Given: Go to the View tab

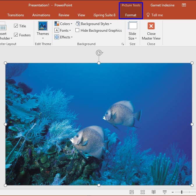Looking at the screenshot, I should pyautogui.click(x=81, y=15).
